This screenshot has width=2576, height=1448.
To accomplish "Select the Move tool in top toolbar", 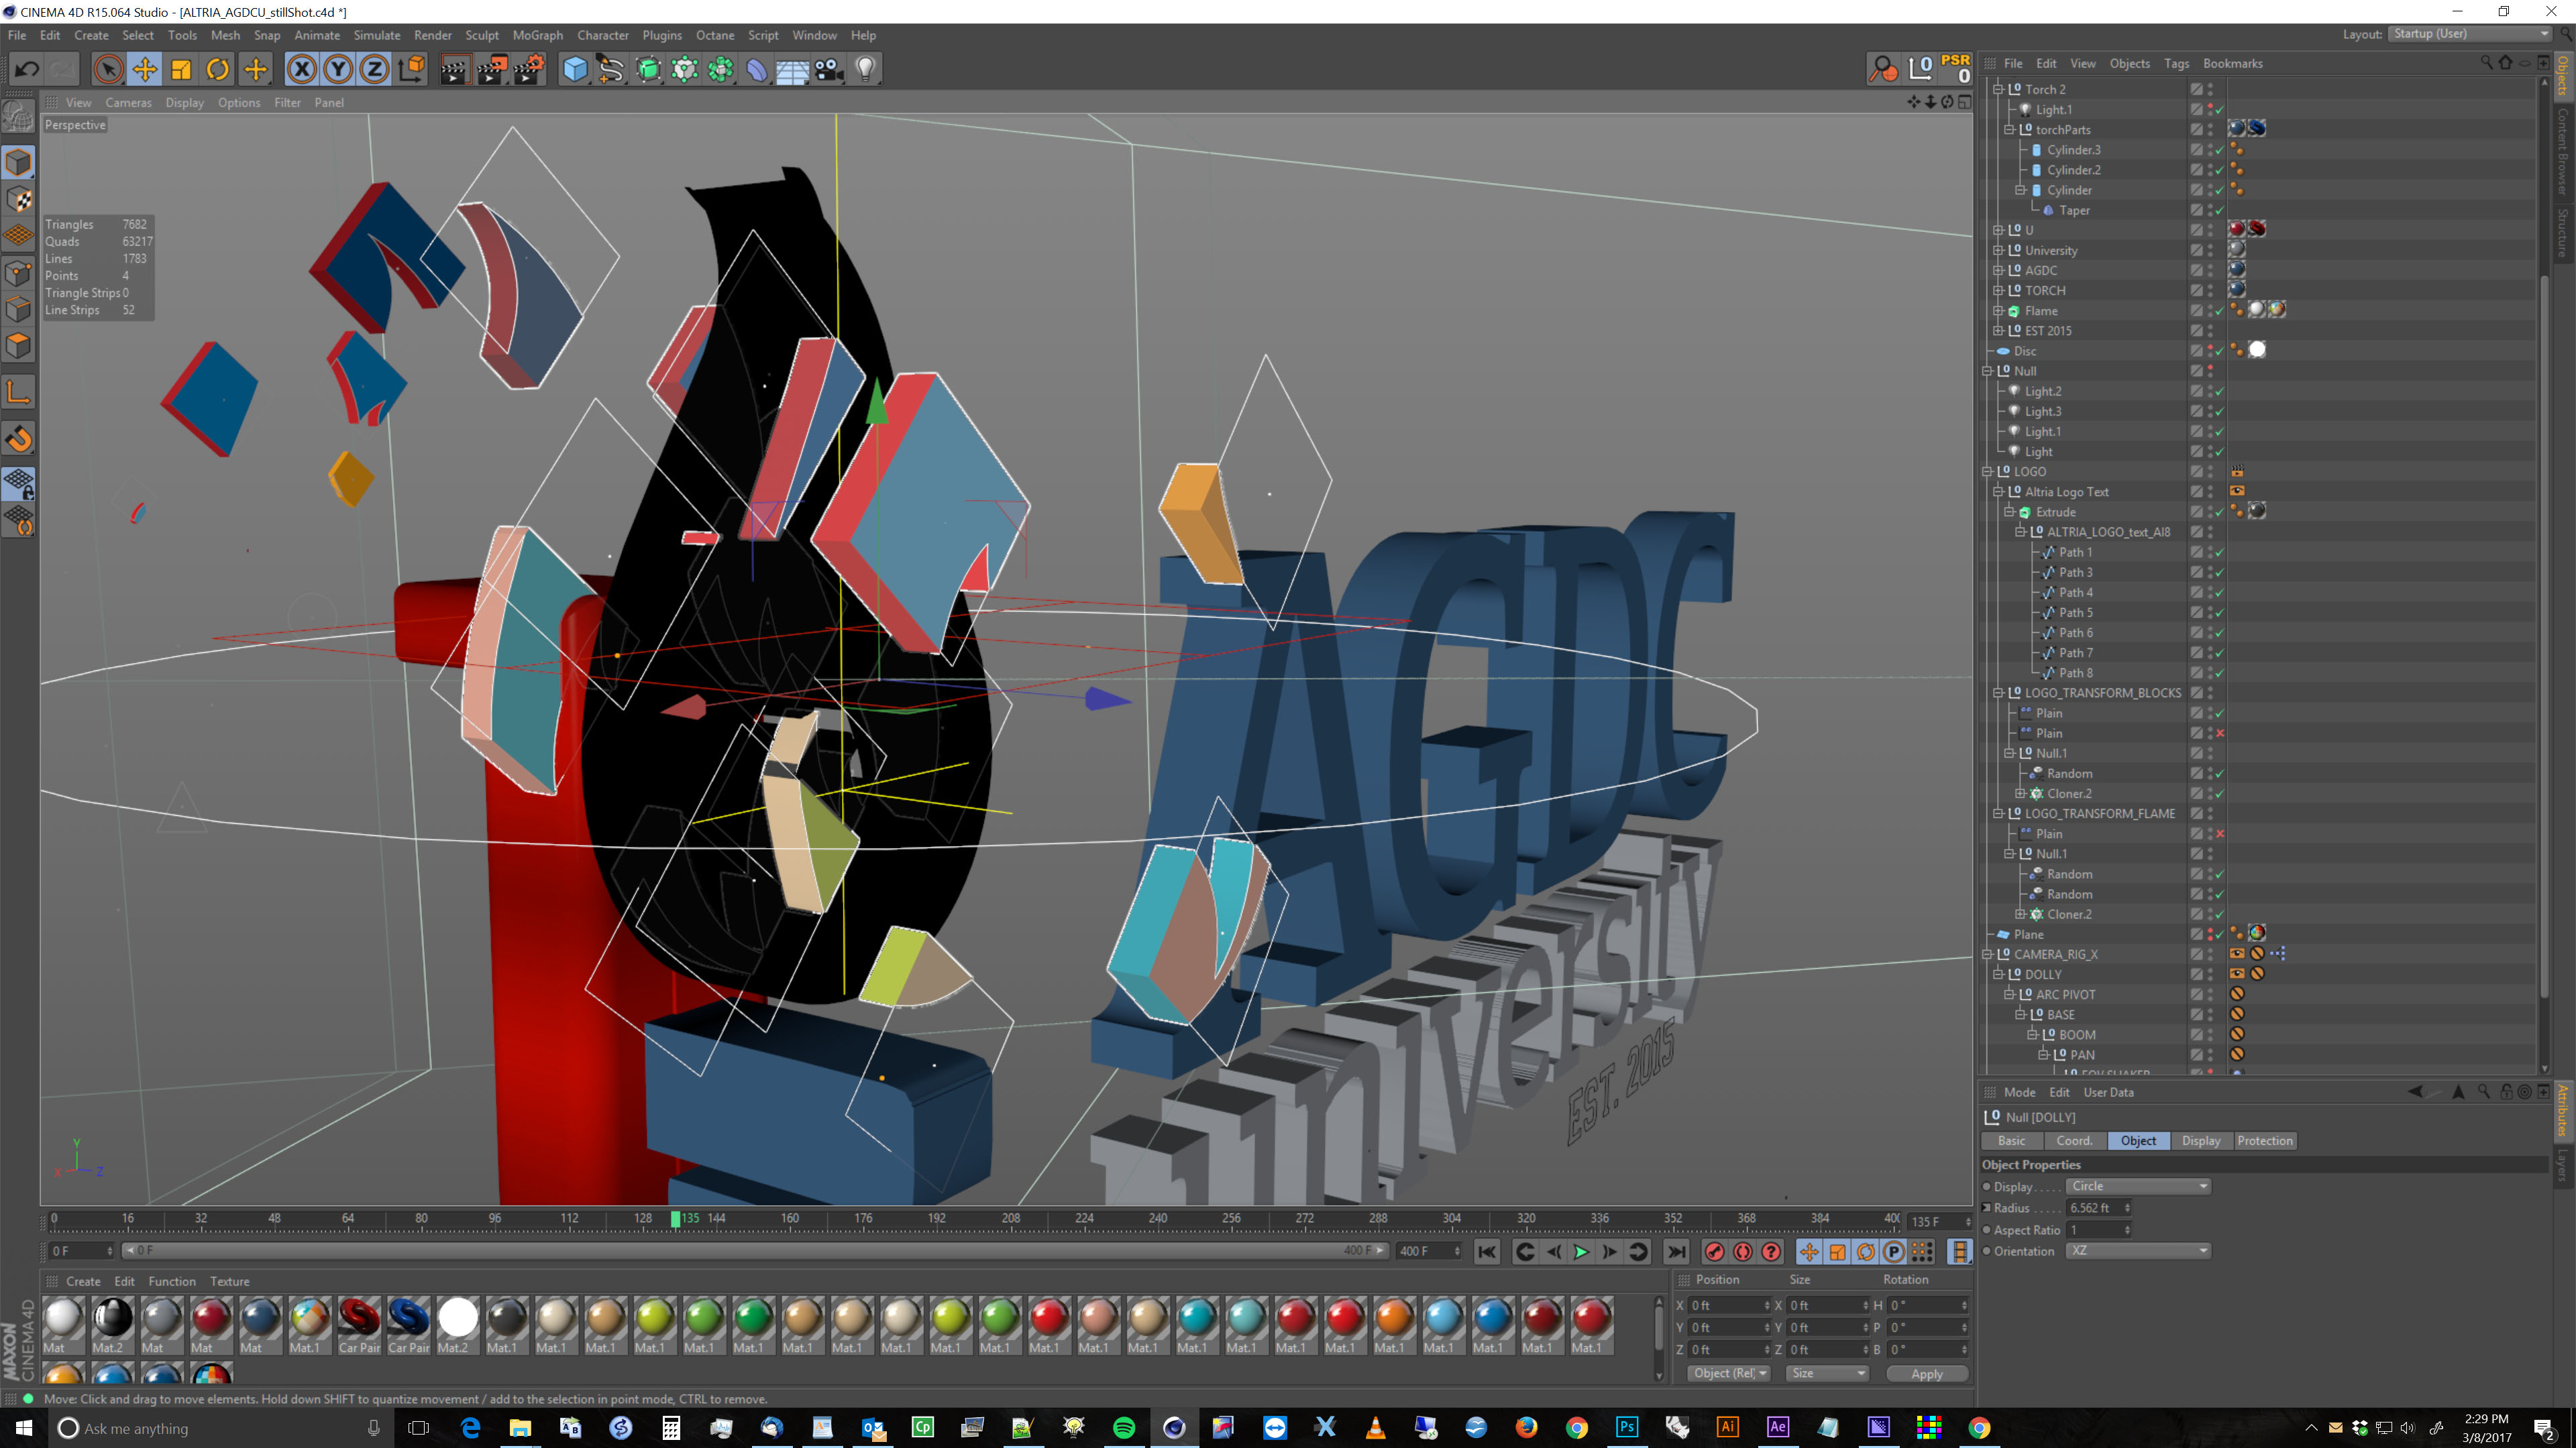I will tap(145, 69).
